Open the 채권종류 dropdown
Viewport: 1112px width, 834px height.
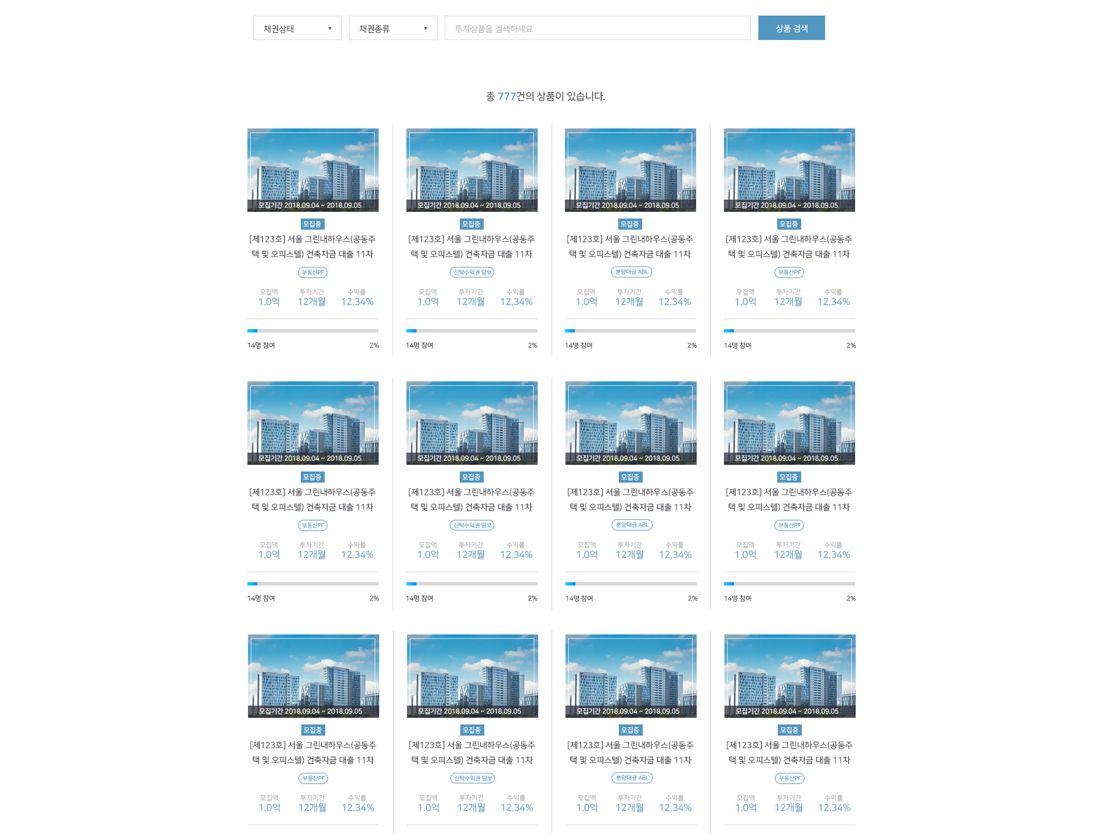coord(393,28)
